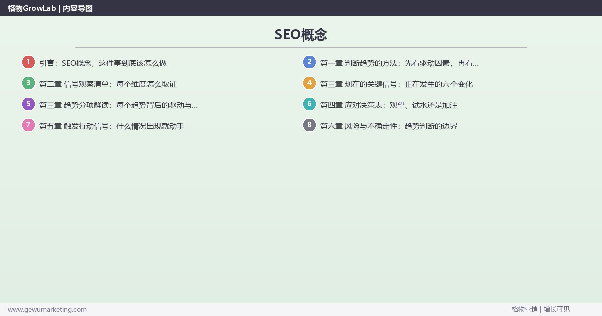Click the SEO概念 page title

(x=301, y=35)
